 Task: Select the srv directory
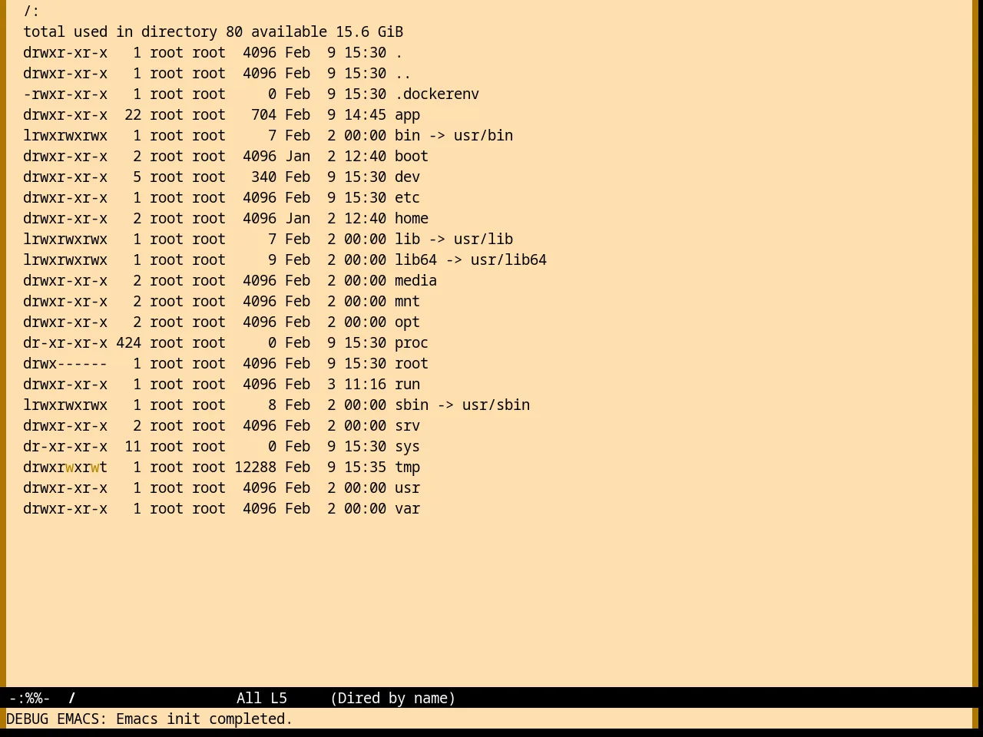pyautogui.click(x=407, y=425)
